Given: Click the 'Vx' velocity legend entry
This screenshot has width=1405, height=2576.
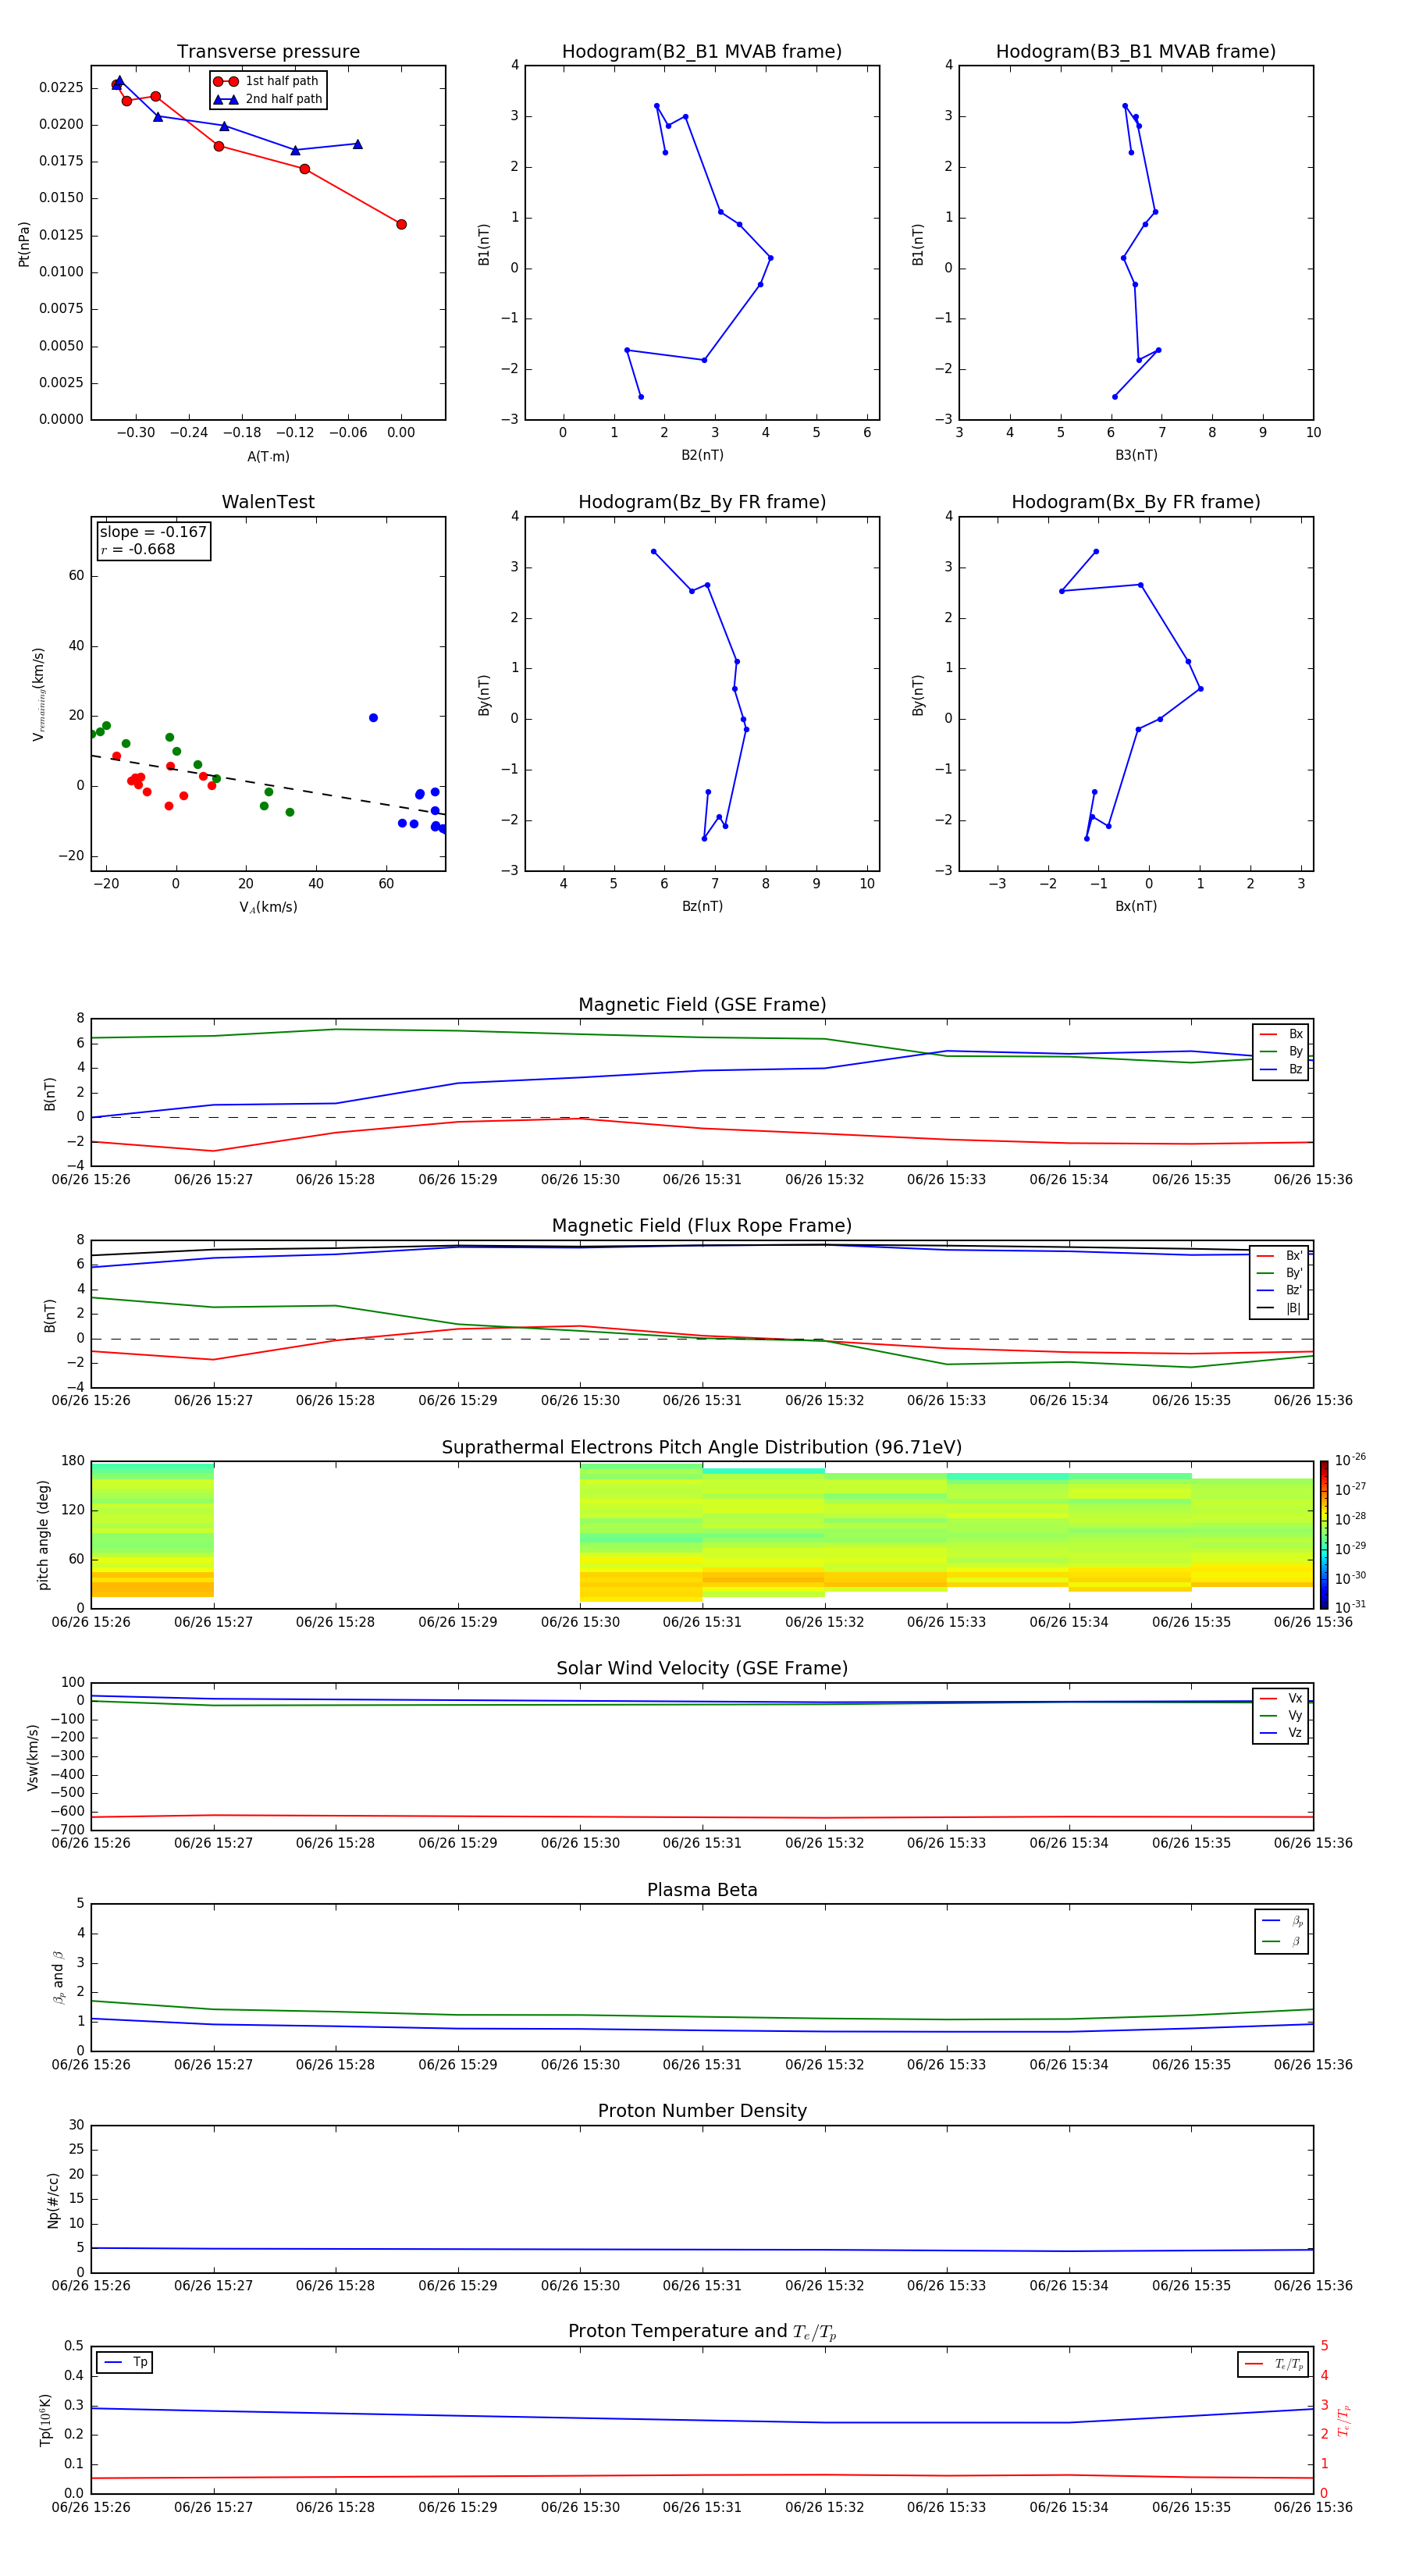Looking at the screenshot, I should point(1281,1698).
